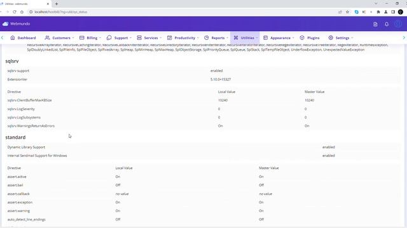Open browser side panel icon

coord(393,12)
